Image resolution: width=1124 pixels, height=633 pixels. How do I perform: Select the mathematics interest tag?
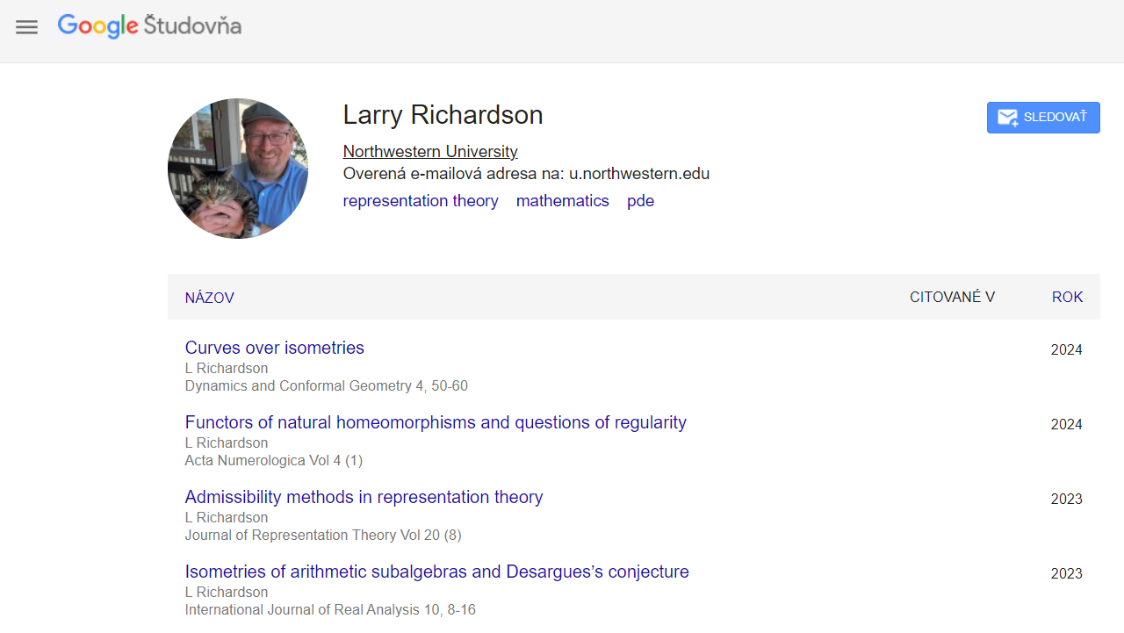(x=562, y=201)
